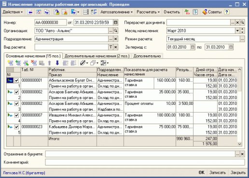Screen dimensions: 249x178
Task: Click the find-in-list icon with blue arrow
Action: tap(29, 12)
